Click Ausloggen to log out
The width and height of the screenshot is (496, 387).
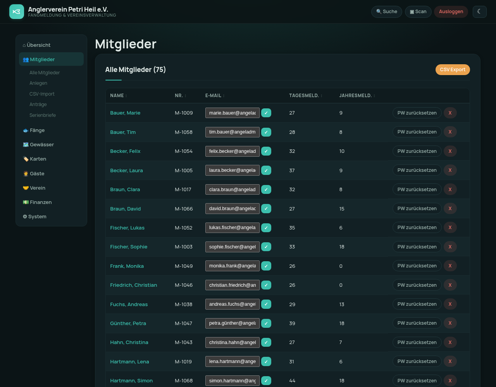coord(451,12)
